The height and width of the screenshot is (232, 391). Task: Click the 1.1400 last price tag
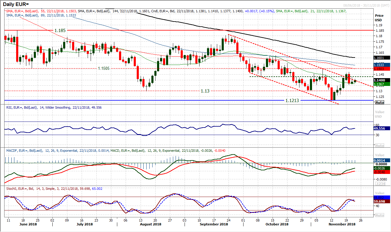(x=382, y=80)
